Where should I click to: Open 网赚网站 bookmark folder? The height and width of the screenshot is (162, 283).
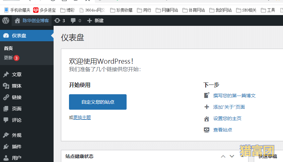[167, 10]
